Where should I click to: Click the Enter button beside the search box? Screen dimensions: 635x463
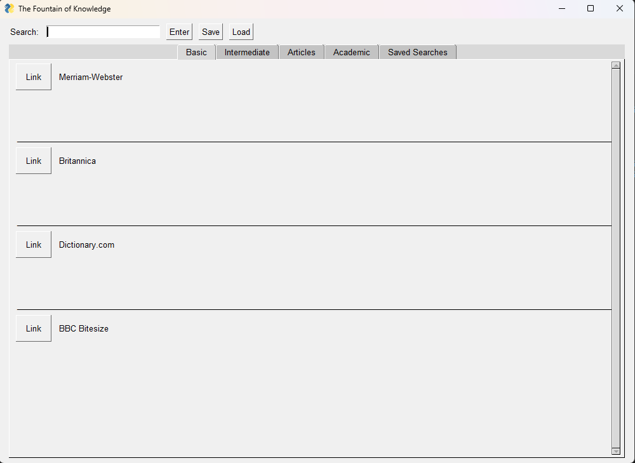[179, 32]
